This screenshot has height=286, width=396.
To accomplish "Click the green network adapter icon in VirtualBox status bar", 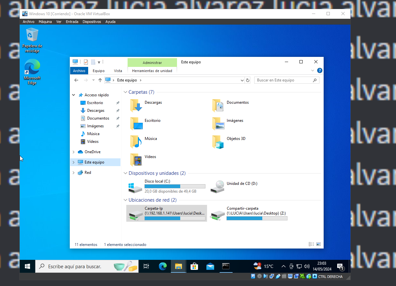I will click(302, 276).
